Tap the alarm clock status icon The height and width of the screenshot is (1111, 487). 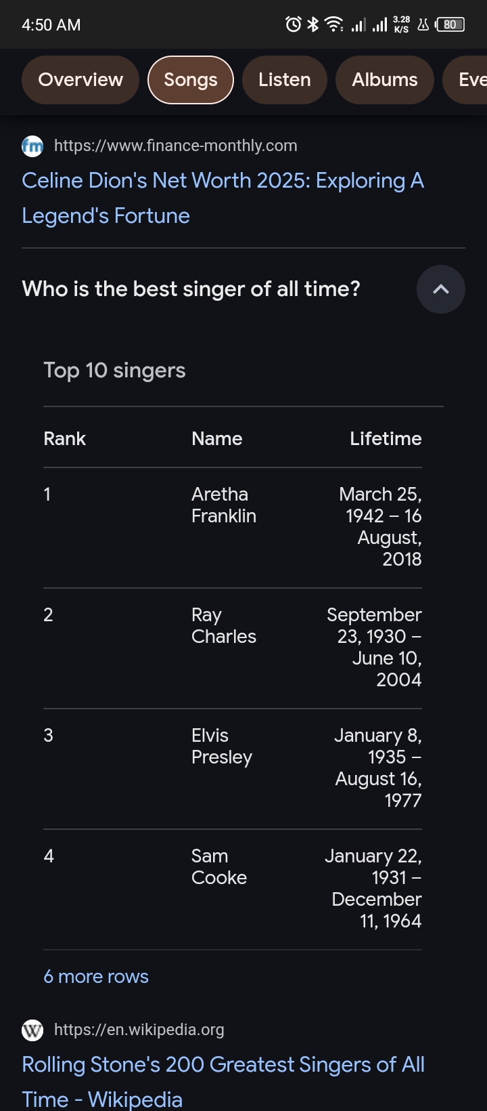click(293, 25)
